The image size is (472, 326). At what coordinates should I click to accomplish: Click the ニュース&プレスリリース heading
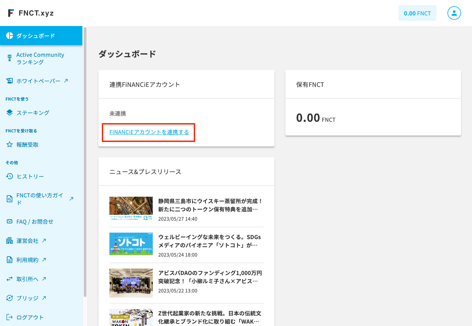pyautogui.click(x=145, y=172)
